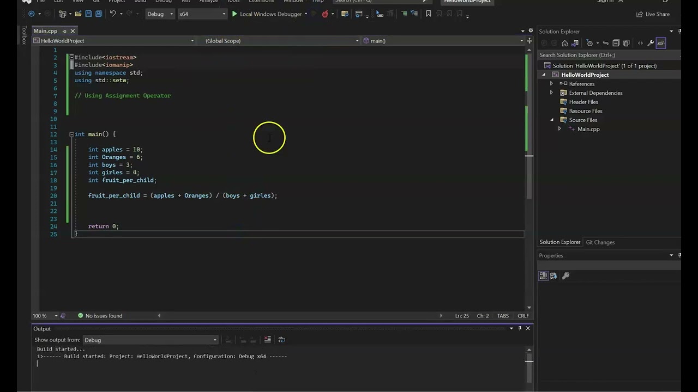Click the Find in Files toolbar icon
Viewport: 698px width, 392px height.
pos(345,14)
